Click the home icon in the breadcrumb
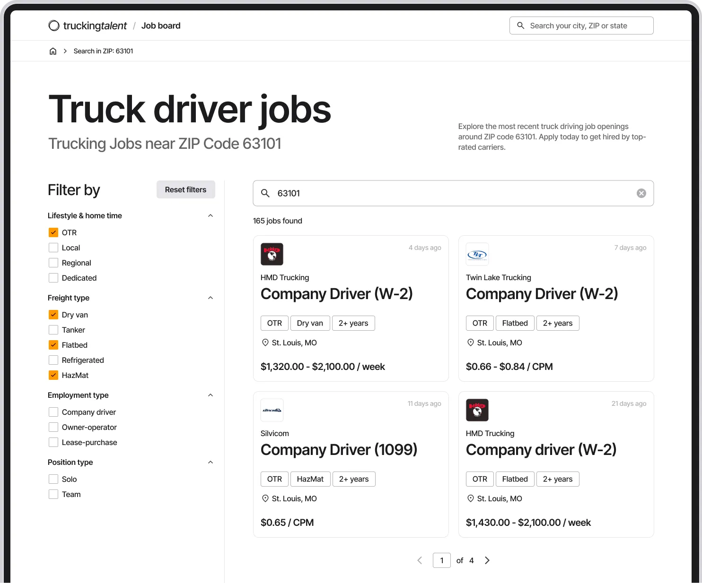 coord(53,51)
